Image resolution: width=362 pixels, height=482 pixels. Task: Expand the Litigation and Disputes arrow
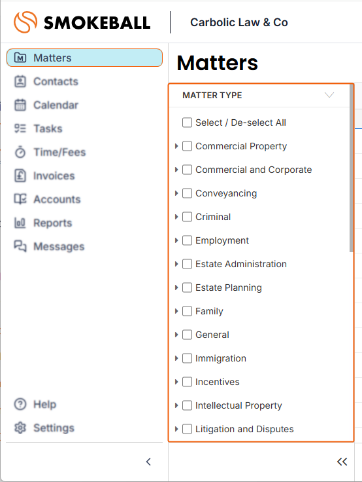(x=176, y=429)
